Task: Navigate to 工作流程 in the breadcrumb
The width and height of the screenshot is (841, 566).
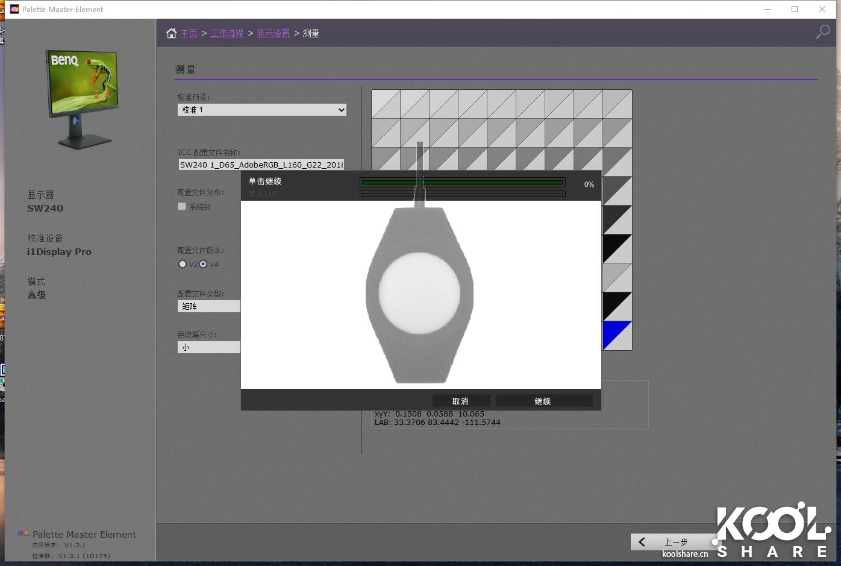Action: [227, 33]
